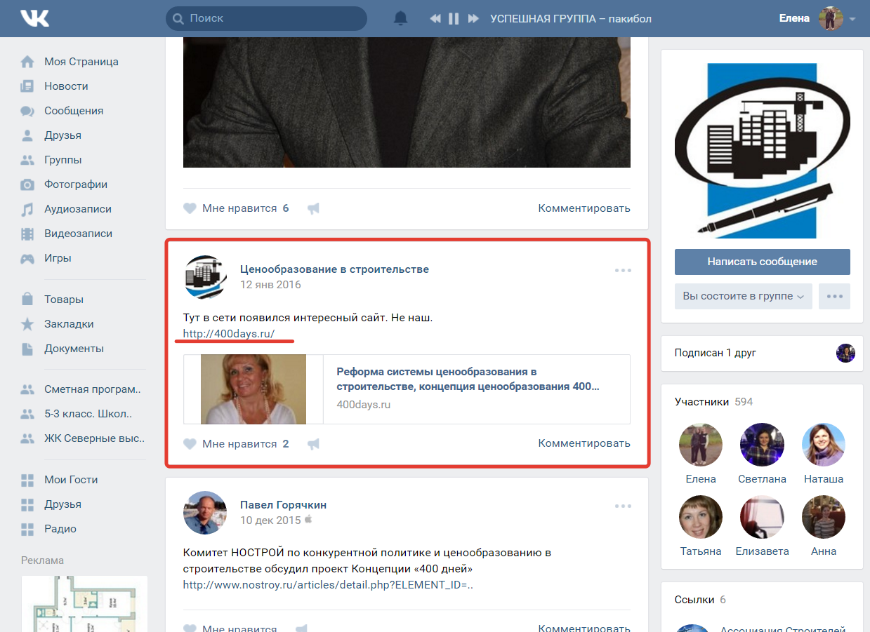Comment on the 400days.ru post
The image size is (870, 632).
pyautogui.click(x=584, y=443)
